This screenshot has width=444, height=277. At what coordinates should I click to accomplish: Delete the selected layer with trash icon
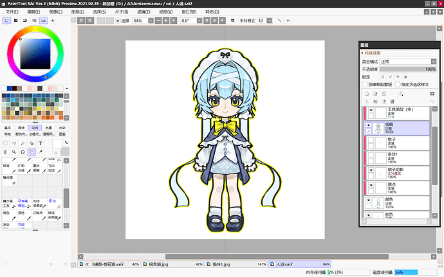[392, 102]
